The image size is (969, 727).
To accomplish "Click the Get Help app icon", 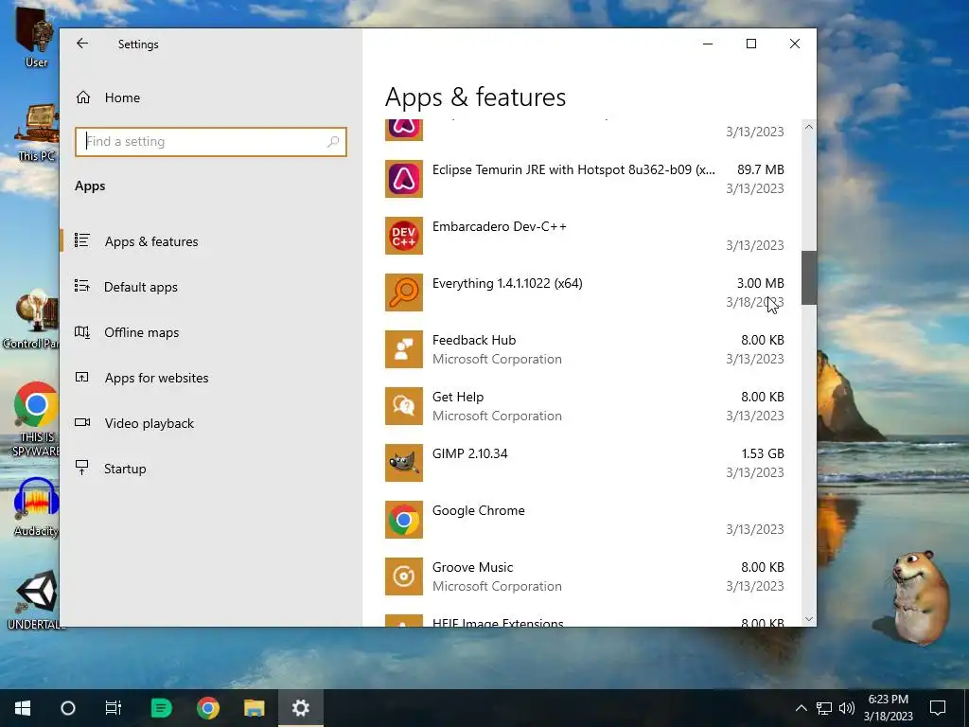I will tap(403, 406).
